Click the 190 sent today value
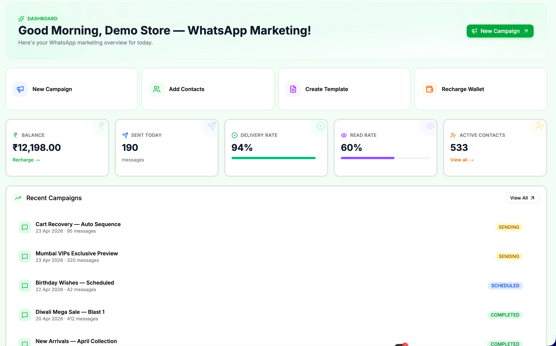This screenshot has height=346, width=556. 130,147
